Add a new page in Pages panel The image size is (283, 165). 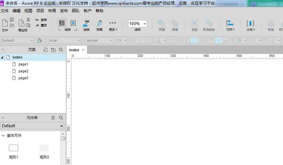[45, 50]
